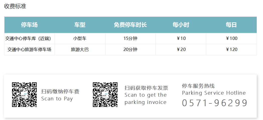Select the 交通中心旅游车停车场 cell
This screenshot has height=120, width=263.
(29, 49)
